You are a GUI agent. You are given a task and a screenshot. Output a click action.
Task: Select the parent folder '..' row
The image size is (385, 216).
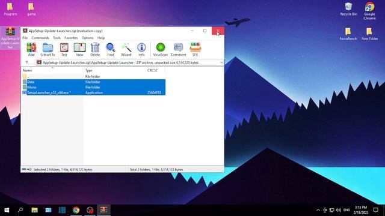pyautogui.click(x=94, y=77)
